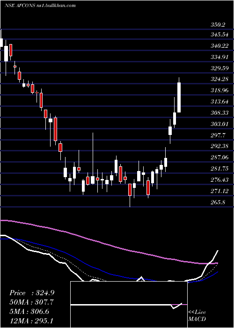234x328 pixels.
Task: Select the 345.54 price level label
Action: coord(219,35)
